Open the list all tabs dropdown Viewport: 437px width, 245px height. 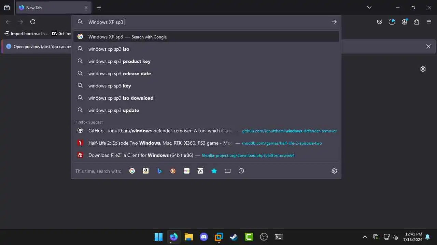pyautogui.click(x=369, y=7)
